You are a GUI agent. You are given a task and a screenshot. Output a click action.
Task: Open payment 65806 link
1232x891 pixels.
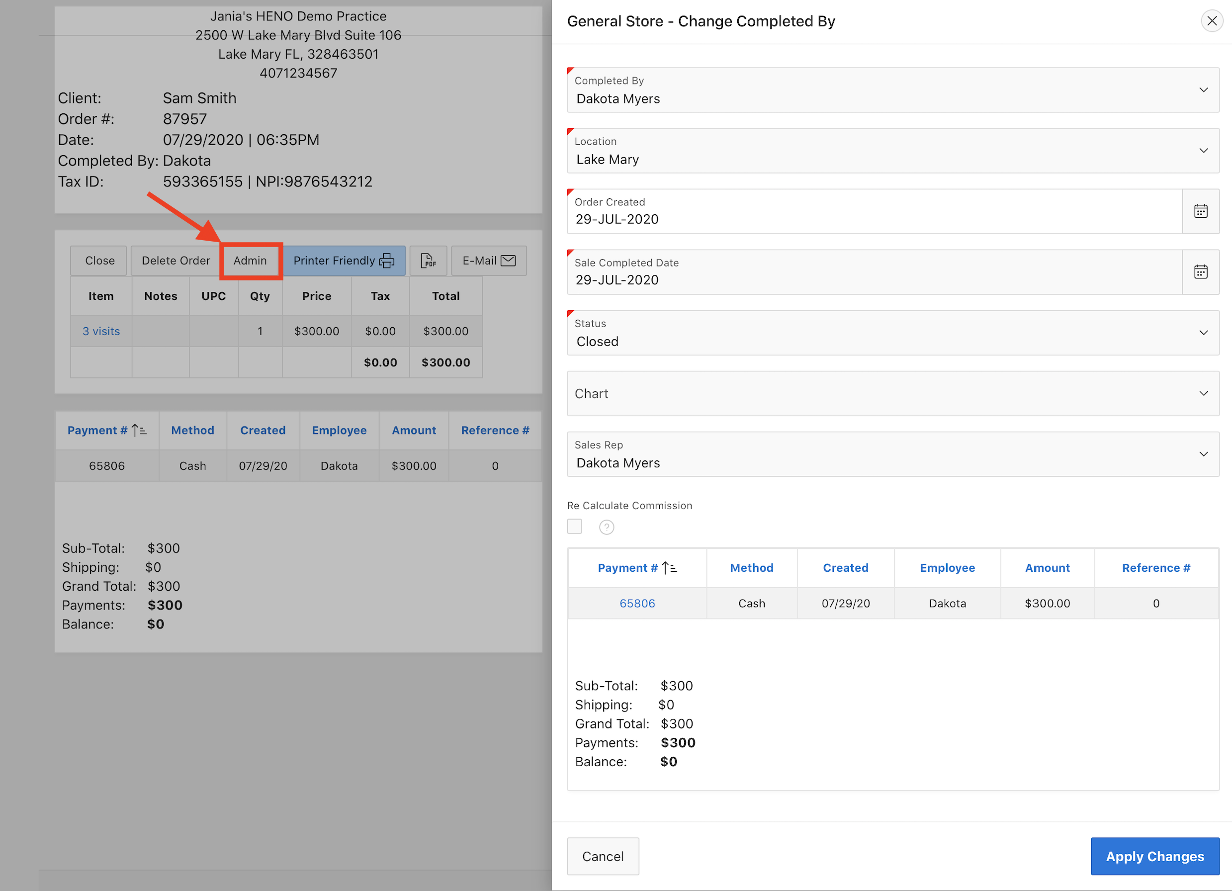coord(637,603)
